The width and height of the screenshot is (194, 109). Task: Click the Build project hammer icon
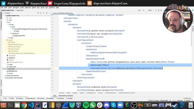[x=143, y=10]
